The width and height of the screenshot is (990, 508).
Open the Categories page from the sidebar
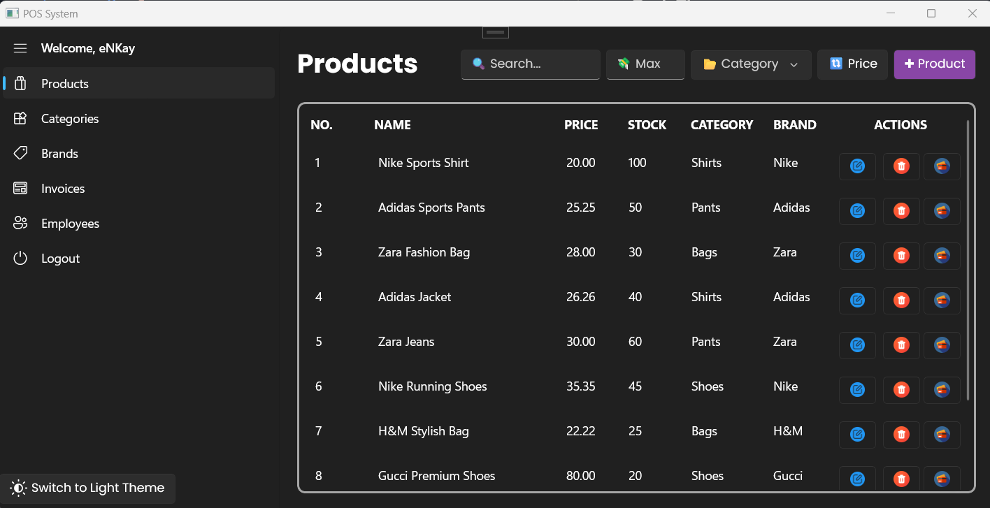(x=70, y=118)
